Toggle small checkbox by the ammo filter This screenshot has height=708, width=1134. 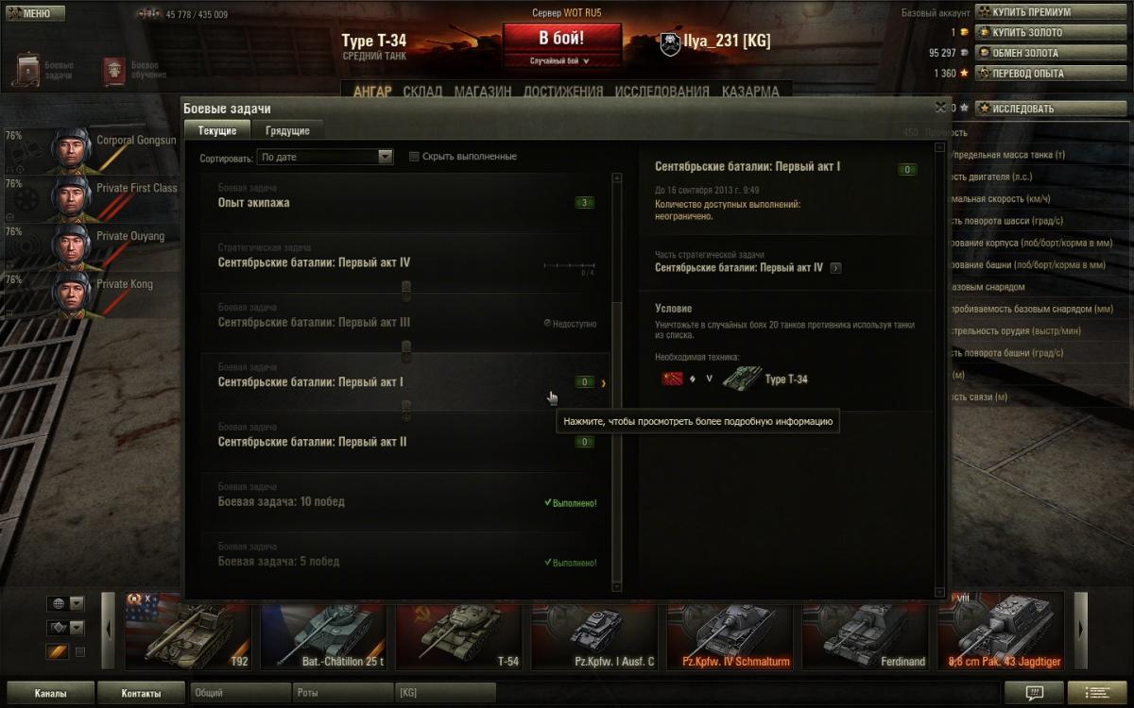click(x=80, y=652)
